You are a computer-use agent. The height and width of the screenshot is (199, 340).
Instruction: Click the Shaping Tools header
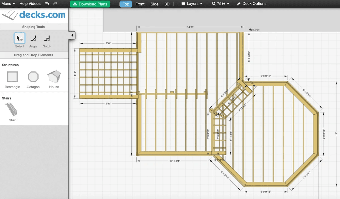(33, 27)
